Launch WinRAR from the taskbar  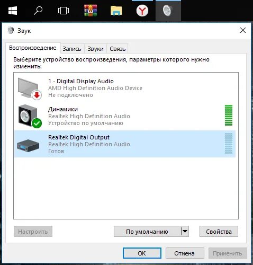[x=91, y=11]
